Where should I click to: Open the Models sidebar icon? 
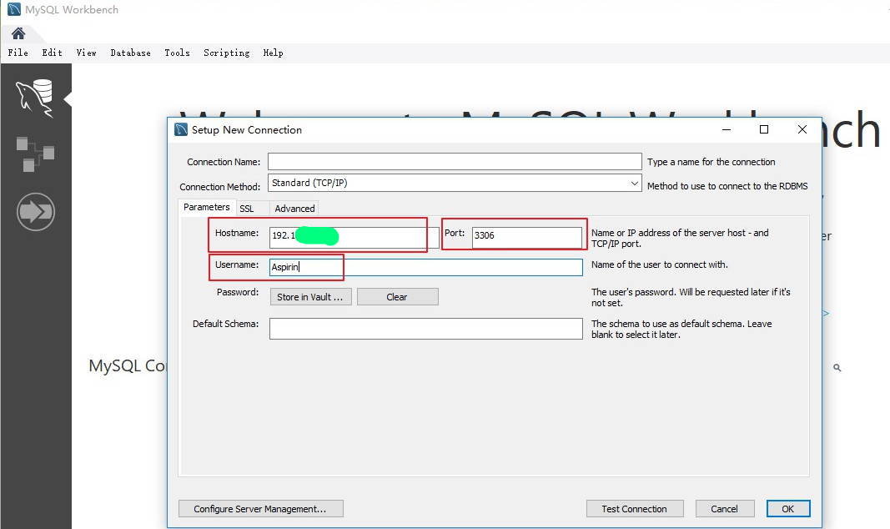click(x=35, y=154)
